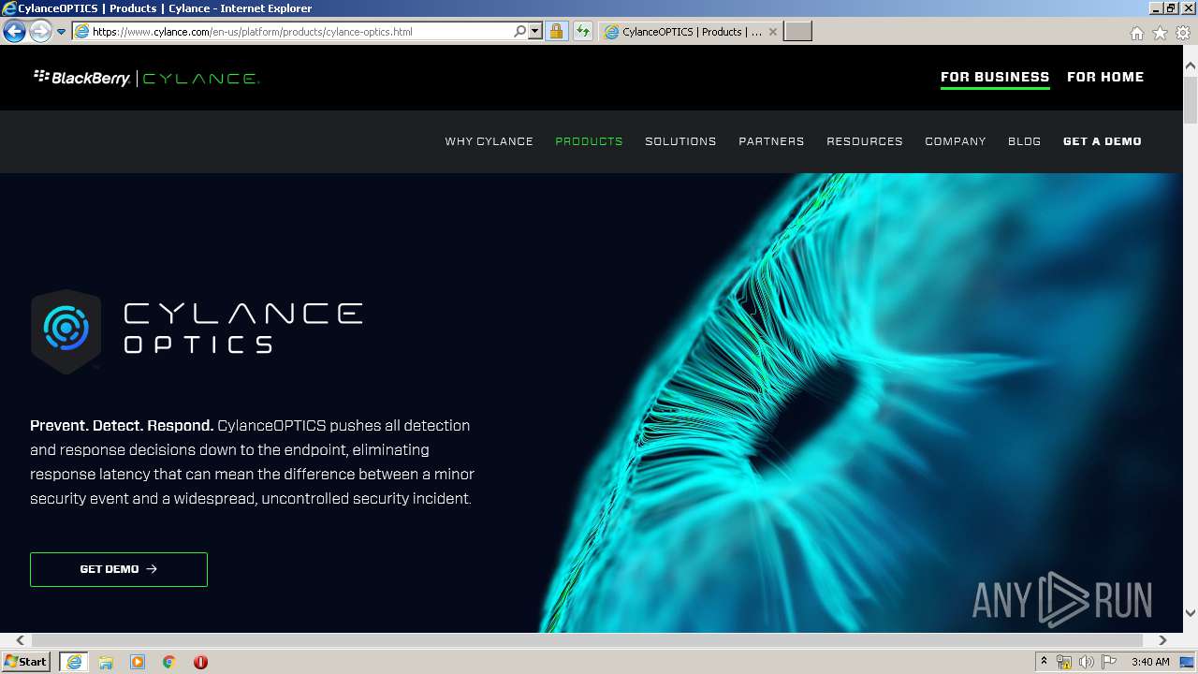Open PARTNERS menu
This screenshot has width=1198, height=674.
click(x=771, y=141)
